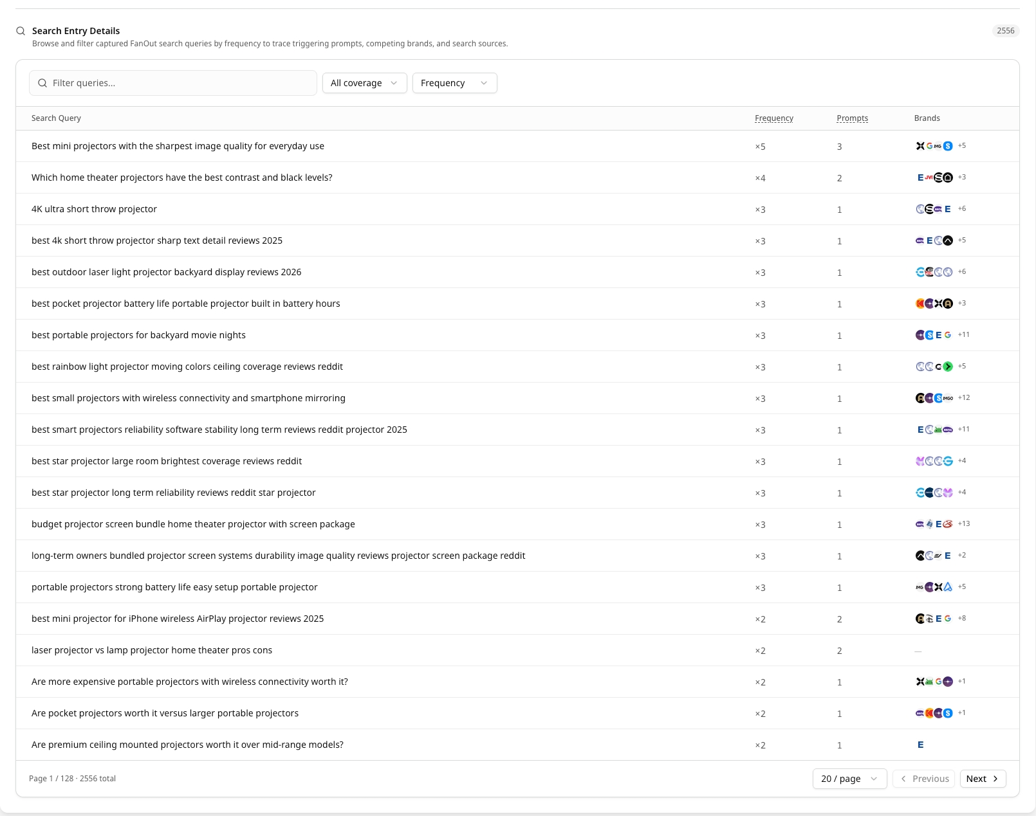Viewport: 1036px width, 816px height.
Task: Click E brand icon in 'premium ceiling mounted projectors' row
Action: click(920, 745)
